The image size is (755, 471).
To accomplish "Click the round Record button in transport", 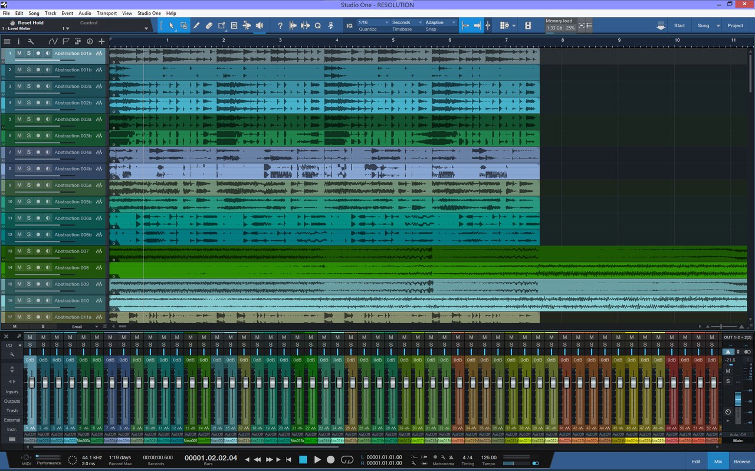I will pos(331,459).
